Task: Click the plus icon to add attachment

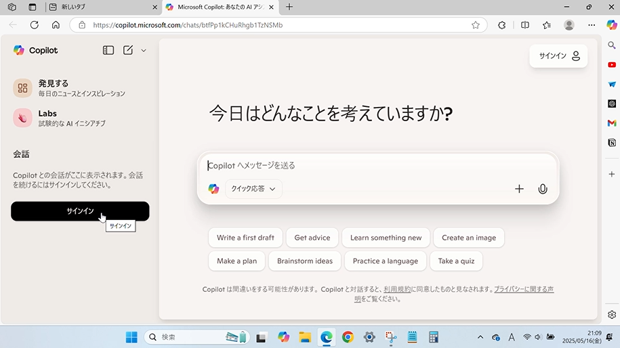Action: coord(519,189)
